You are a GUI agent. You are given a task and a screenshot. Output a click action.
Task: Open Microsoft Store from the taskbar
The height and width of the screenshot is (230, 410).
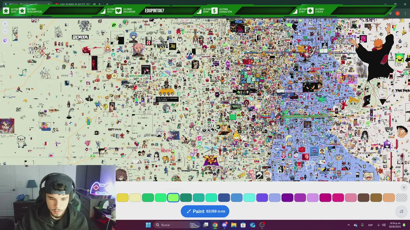[x=243, y=225]
